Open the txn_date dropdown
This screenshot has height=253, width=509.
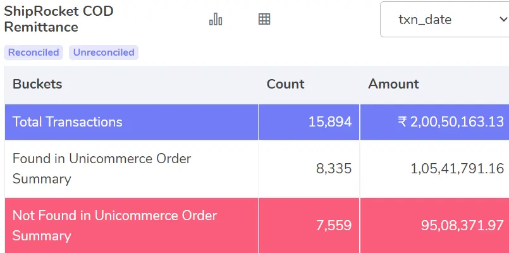coord(445,20)
